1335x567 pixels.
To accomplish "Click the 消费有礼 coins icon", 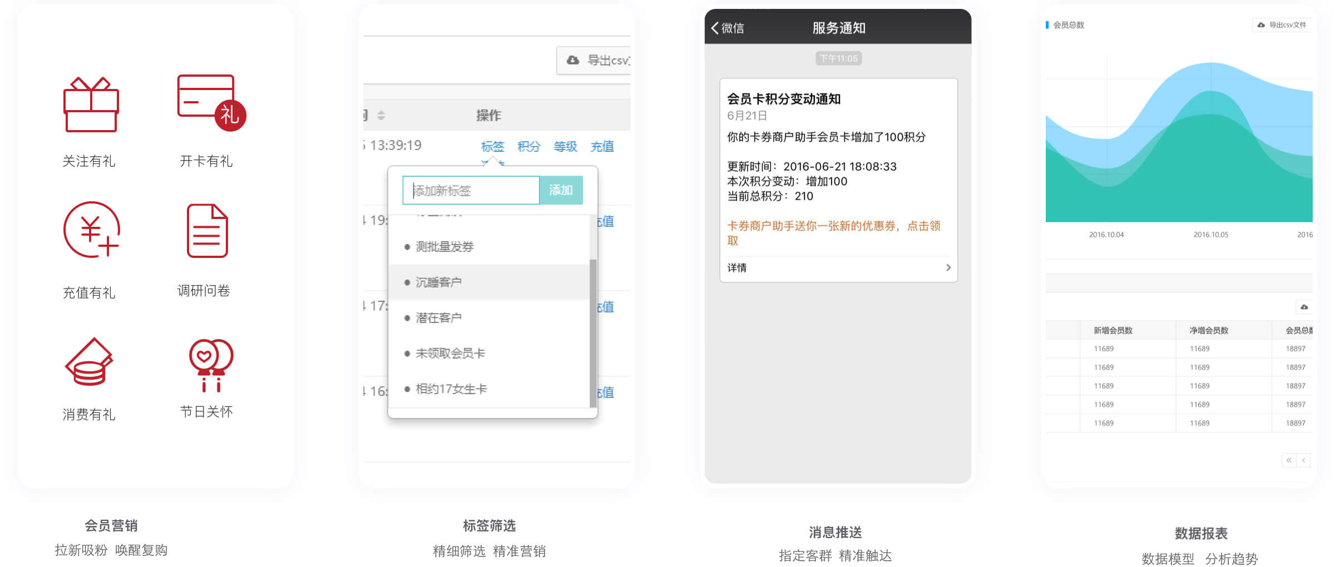I will (89, 362).
